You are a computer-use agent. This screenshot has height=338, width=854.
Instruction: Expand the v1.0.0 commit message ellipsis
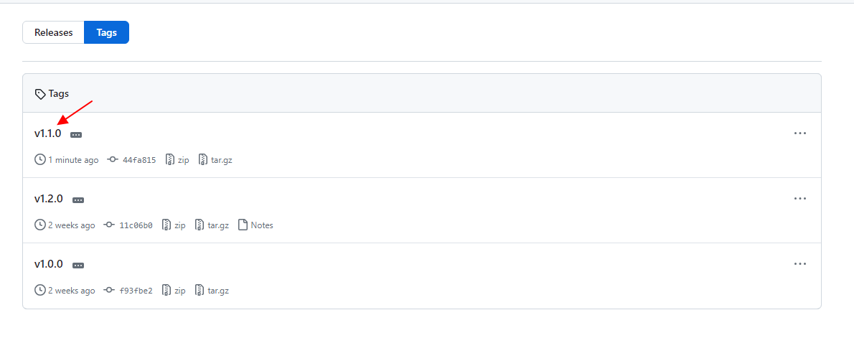78,265
